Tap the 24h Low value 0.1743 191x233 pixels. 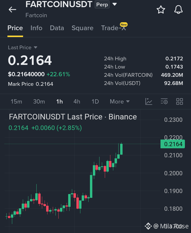click(x=174, y=67)
